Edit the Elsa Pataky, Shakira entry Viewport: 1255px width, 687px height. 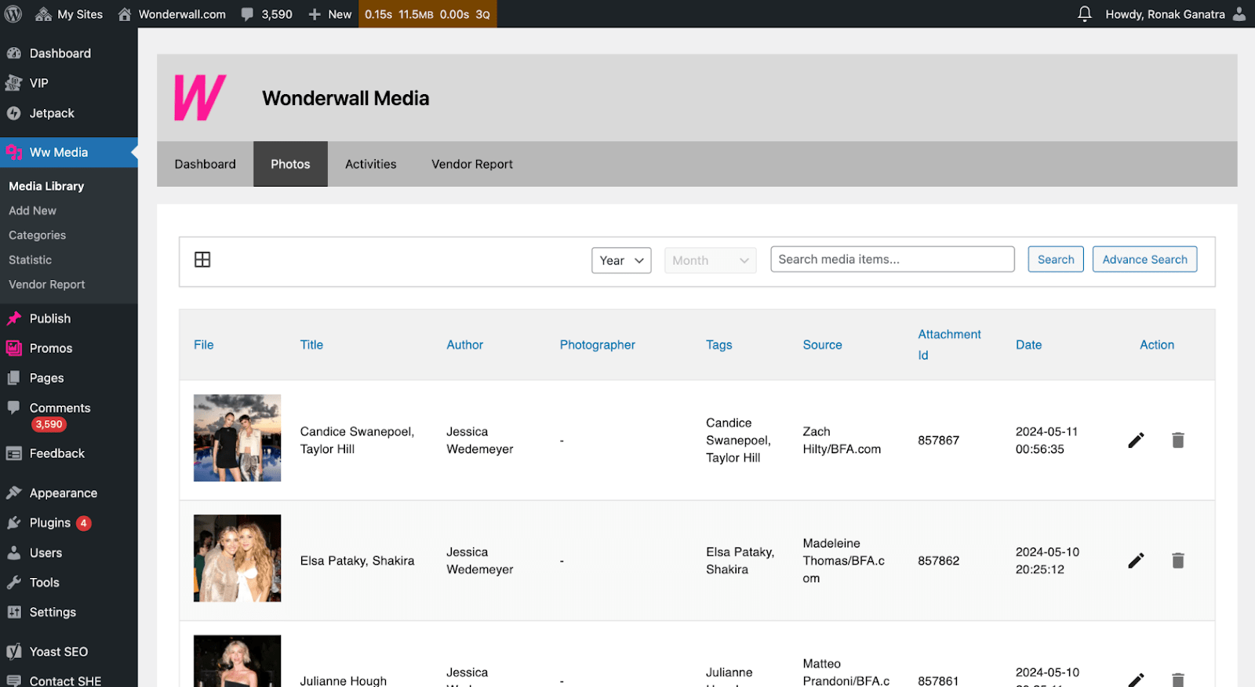[x=1136, y=561]
